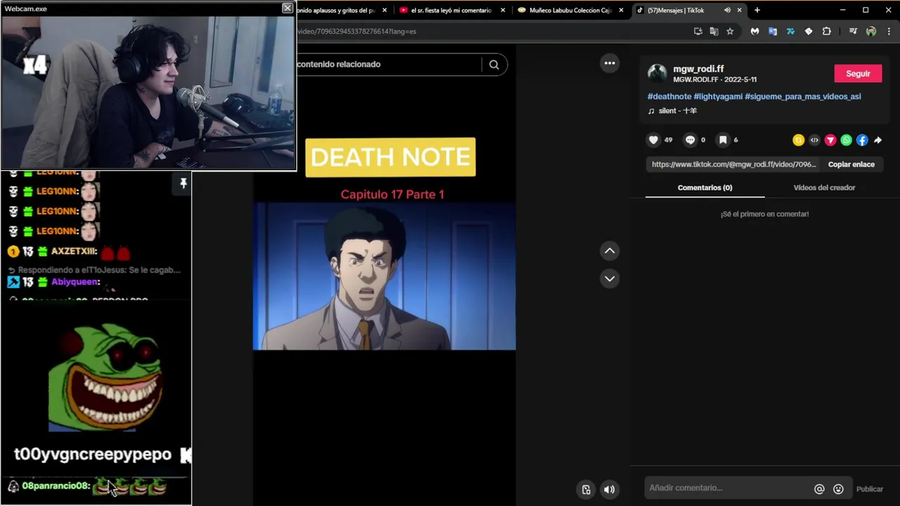Open the Chrome profile avatar
Screen dimensions: 900x506
871,31
